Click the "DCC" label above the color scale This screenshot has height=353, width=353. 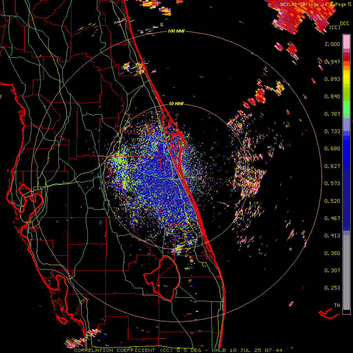click(x=345, y=24)
